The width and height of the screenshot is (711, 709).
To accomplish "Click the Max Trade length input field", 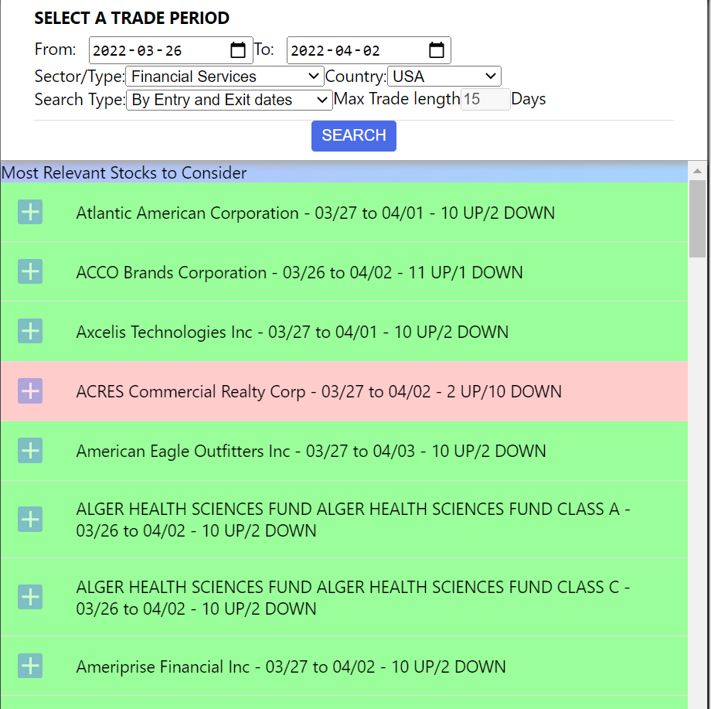I will [x=485, y=99].
